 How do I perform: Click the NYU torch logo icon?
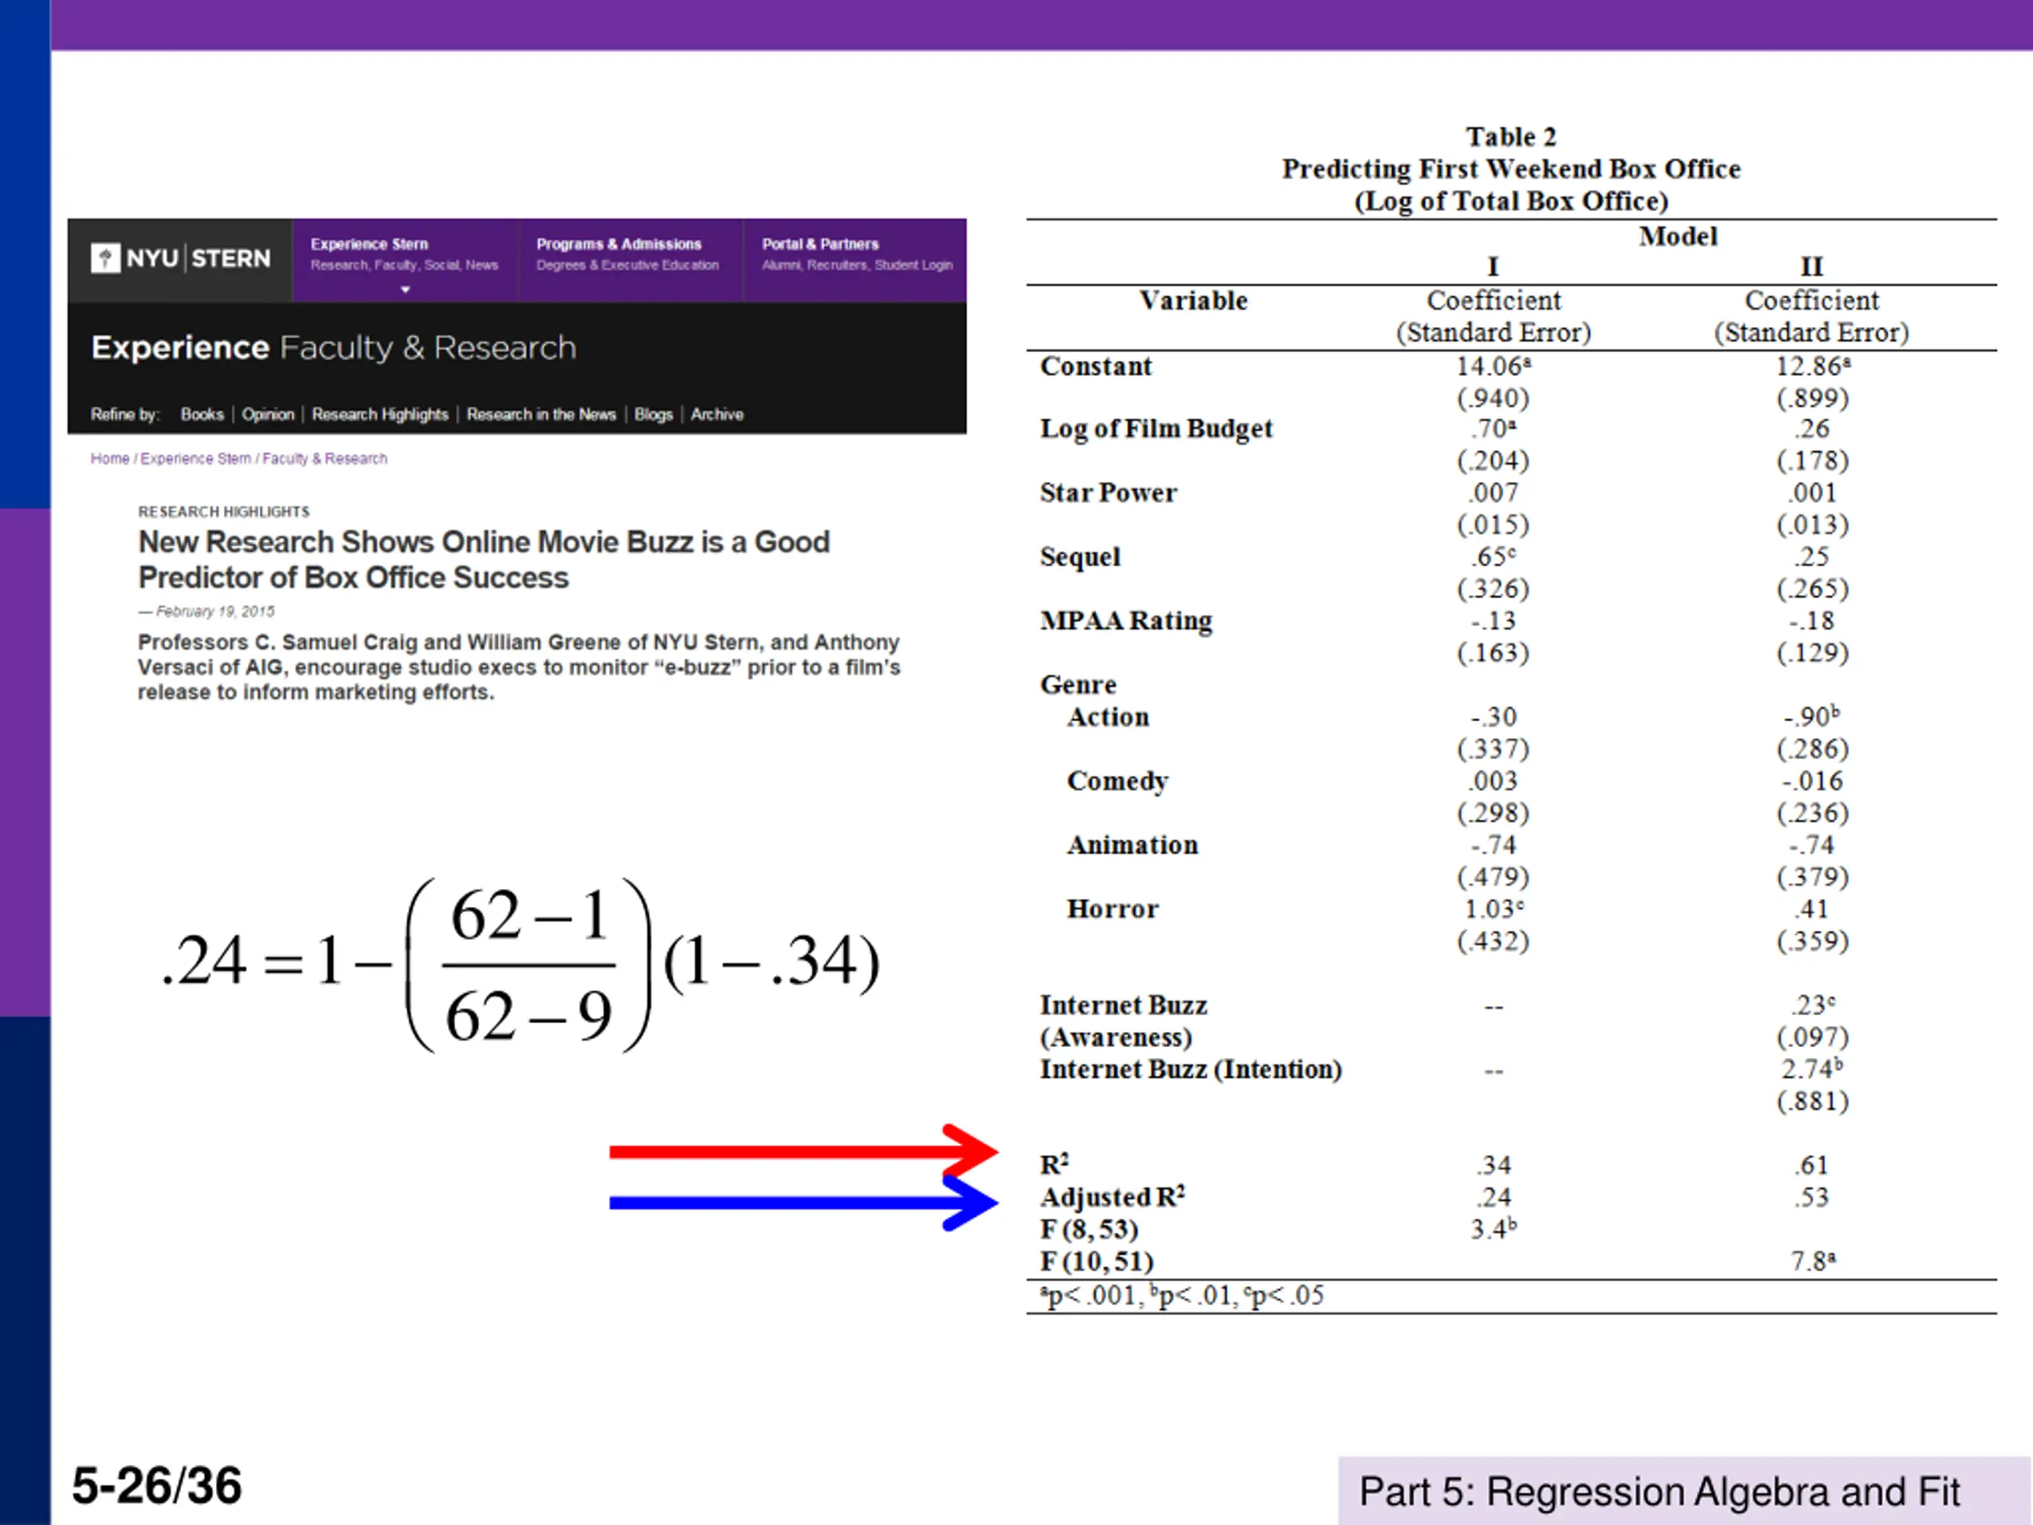[106, 258]
